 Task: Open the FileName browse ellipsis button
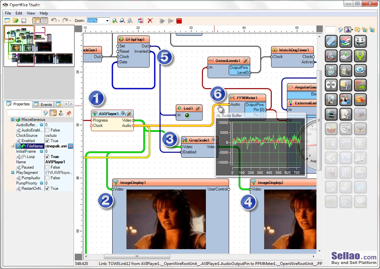pyautogui.click(x=71, y=146)
